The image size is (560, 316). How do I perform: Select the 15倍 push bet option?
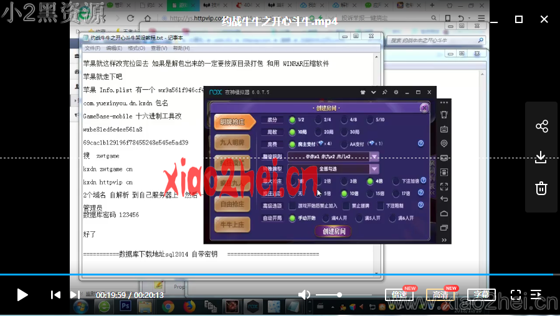[370, 193]
